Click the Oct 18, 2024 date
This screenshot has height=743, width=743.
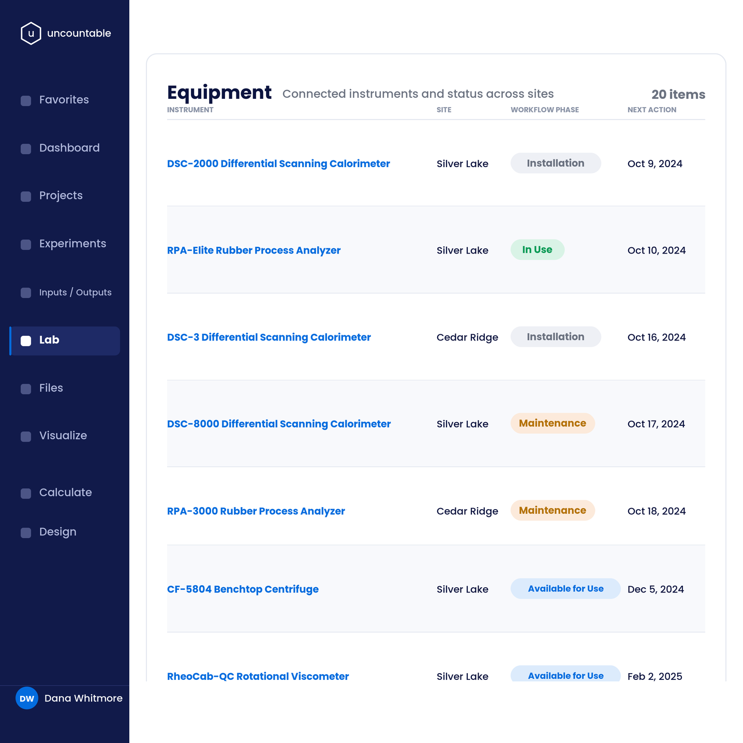(657, 511)
